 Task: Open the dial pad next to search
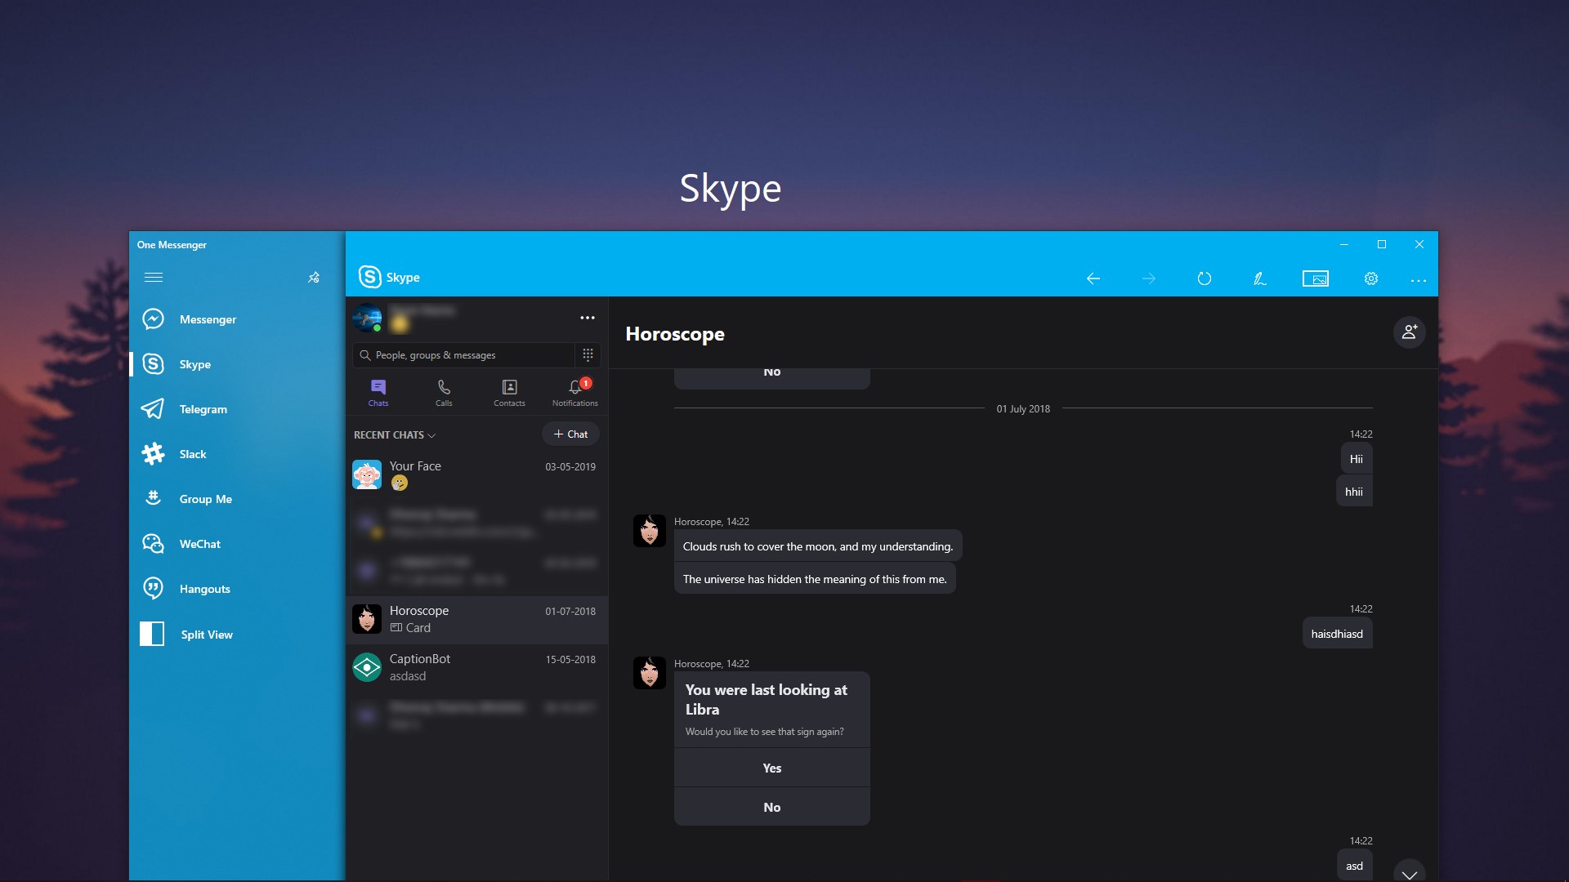[588, 354]
